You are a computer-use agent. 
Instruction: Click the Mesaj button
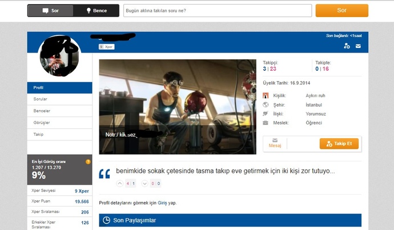(x=275, y=143)
